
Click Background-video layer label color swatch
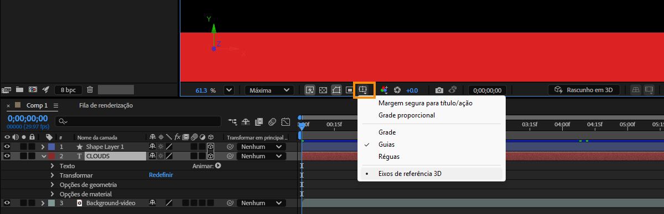click(51, 203)
